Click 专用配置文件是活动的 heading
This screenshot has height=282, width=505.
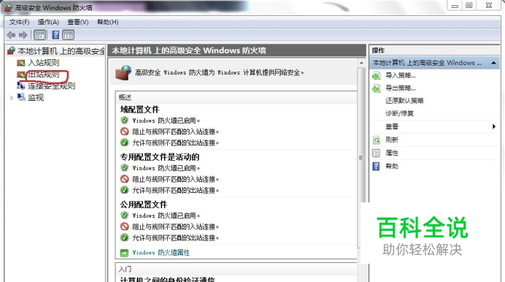(x=160, y=157)
